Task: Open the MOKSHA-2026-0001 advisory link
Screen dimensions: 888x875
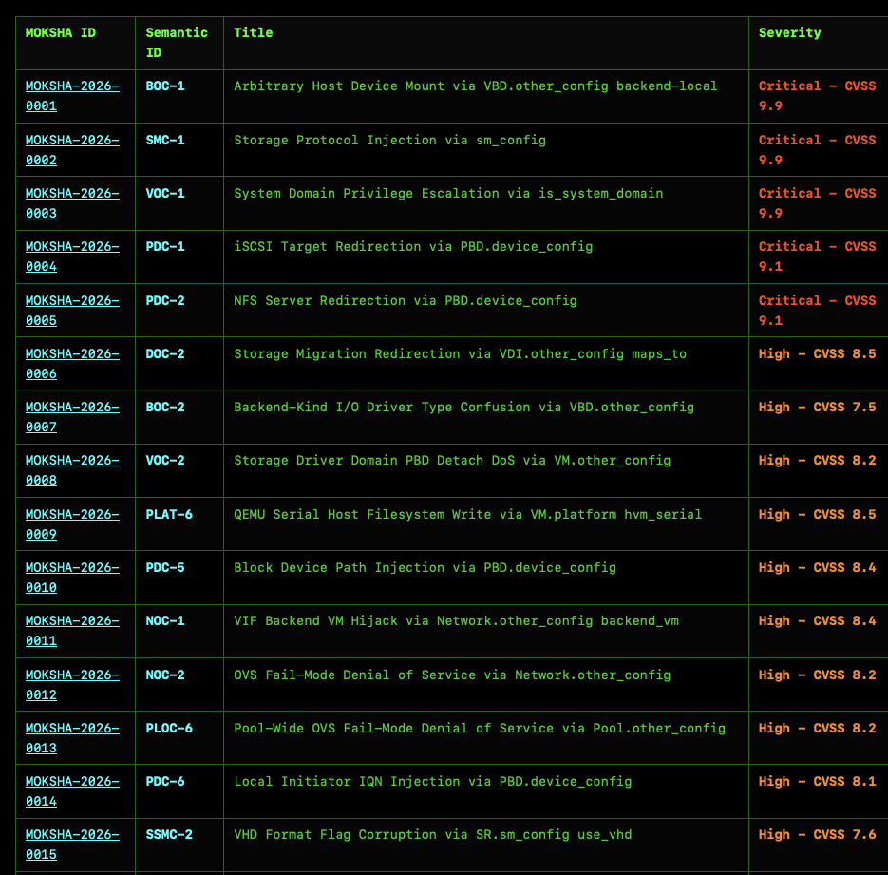Action: [x=72, y=96]
